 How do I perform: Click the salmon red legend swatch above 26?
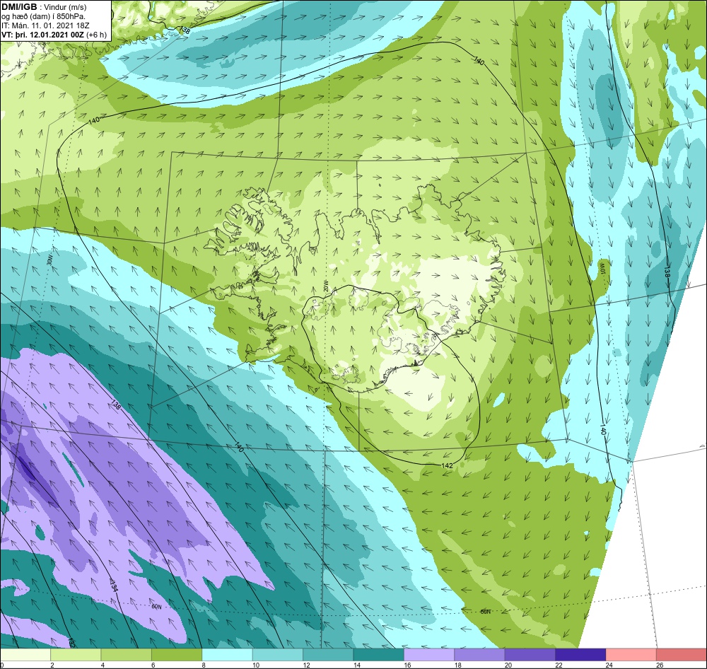point(682,655)
